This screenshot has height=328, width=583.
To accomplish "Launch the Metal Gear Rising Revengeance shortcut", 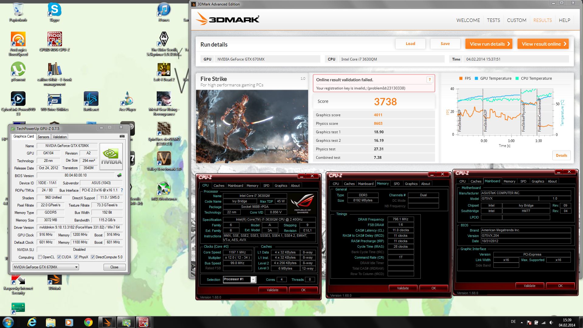I will [164, 103].
